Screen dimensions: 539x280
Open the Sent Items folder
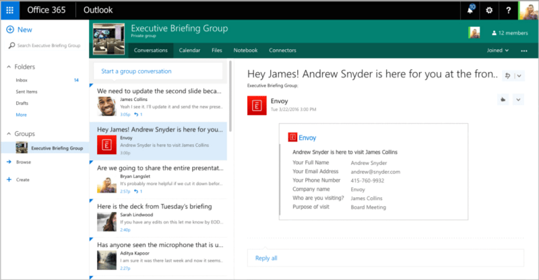tap(26, 92)
